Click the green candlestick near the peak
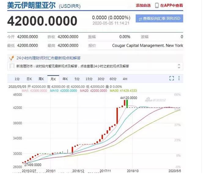 [127, 104]
